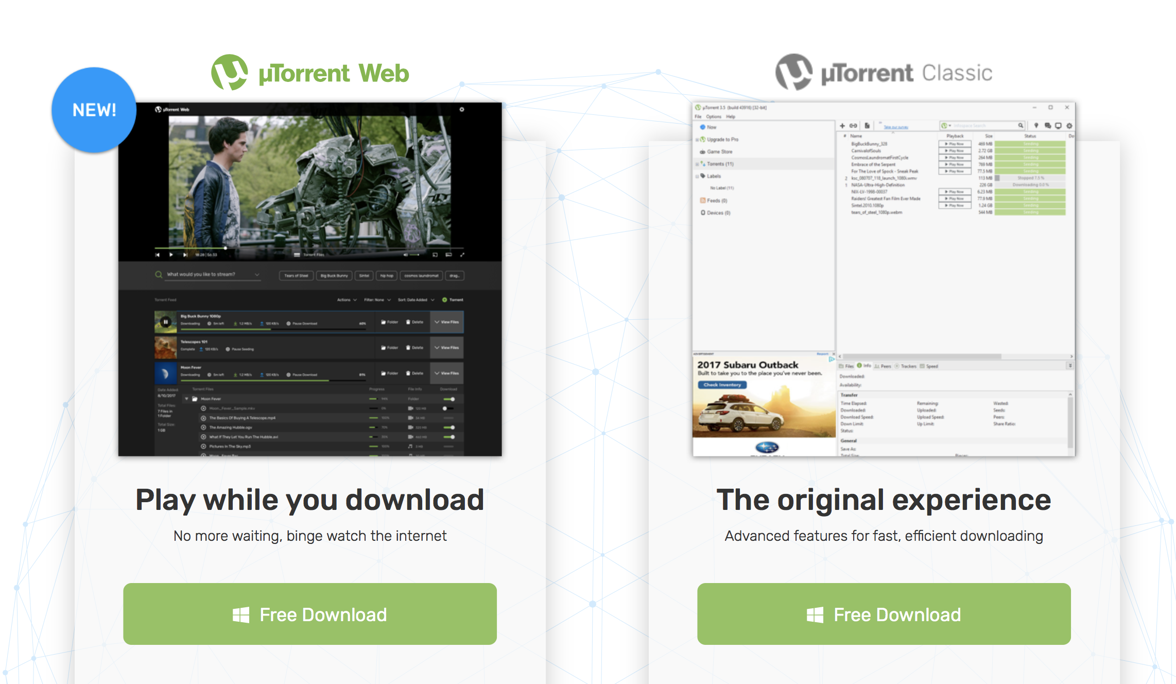1176x684 pixels.
Task: Click add torrent from URL link icon
Action: [853, 126]
